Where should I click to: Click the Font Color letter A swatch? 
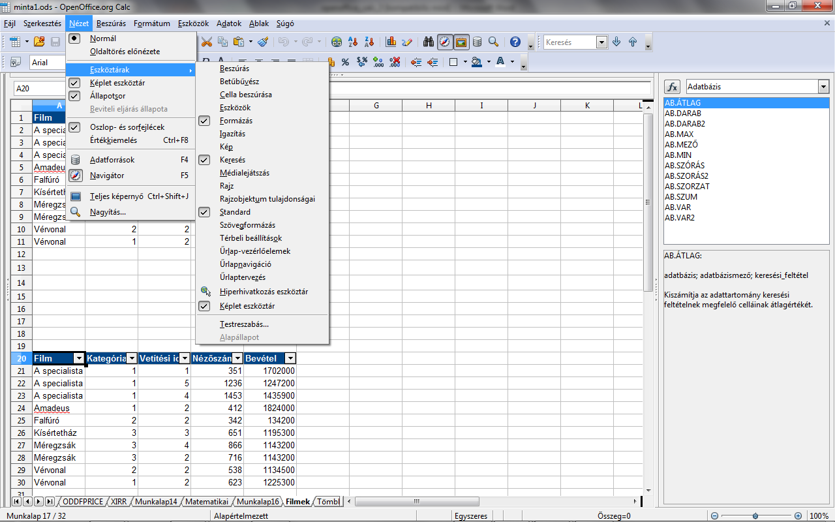click(x=500, y=62)
